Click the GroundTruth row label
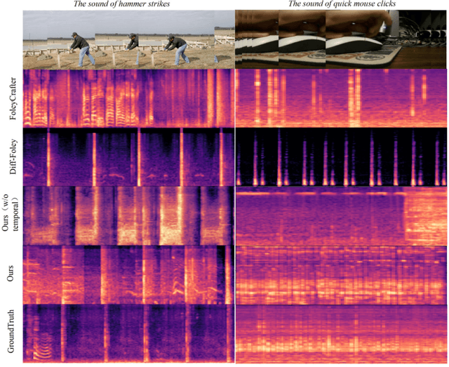449x367 pixels. tap(12, 333)
